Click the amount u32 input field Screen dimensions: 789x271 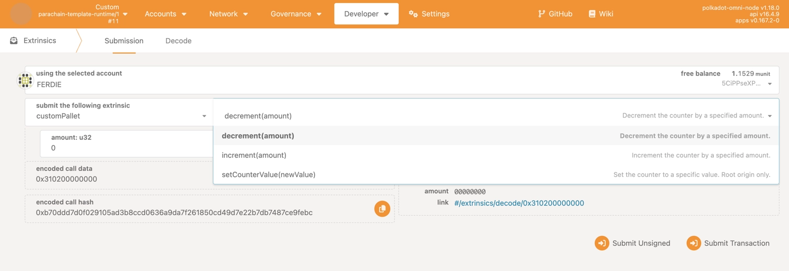tap(125, 148)
